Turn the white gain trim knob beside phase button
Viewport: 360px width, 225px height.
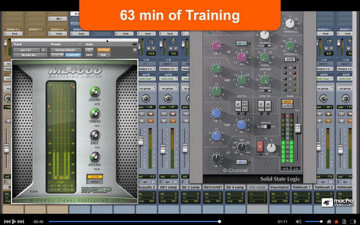click(x=271, y=148)
